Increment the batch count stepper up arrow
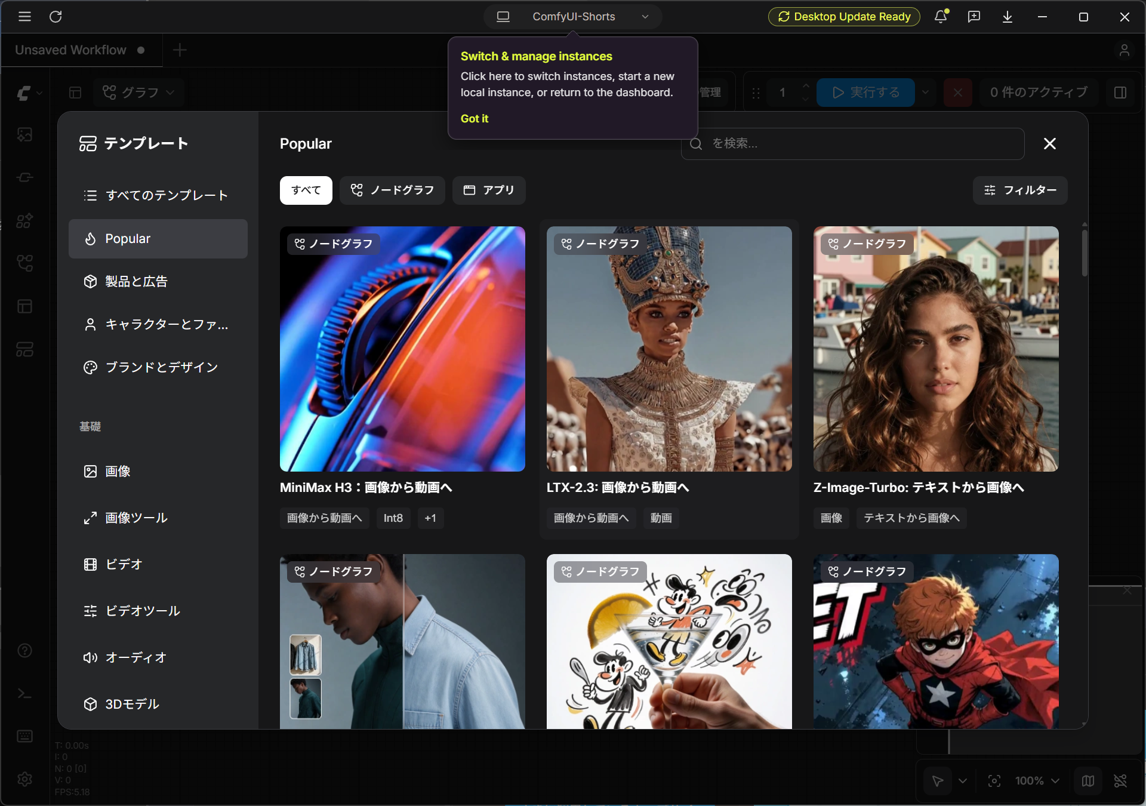The width and height of the screenshot is (1146, 806). coord(806,85)
